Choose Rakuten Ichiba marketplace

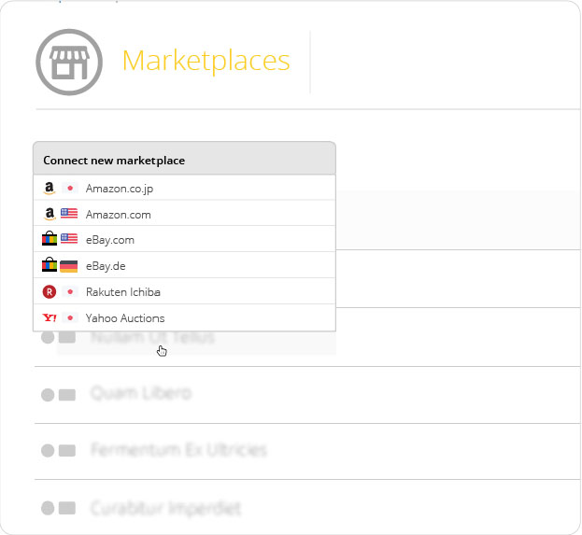pos(184,291)
